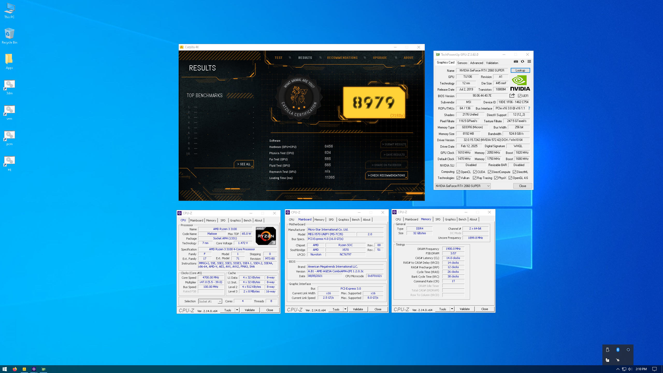Click the NVIDIA logo in GPU-Z
Viewport: 663px width, 373px height.
point(520,83)
